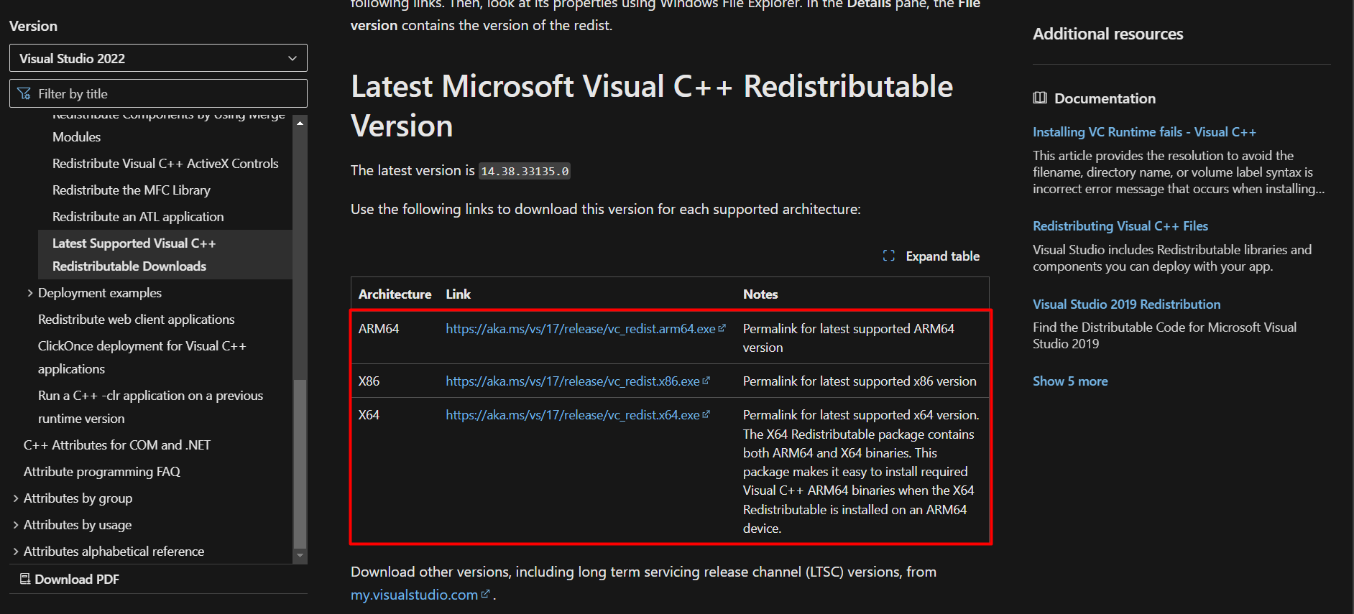Image resolution: width=1354 pixels, height=614 pixels.
Task: Click the Filter by title input field
Action: pyautogui.click(x=158, y=93)
